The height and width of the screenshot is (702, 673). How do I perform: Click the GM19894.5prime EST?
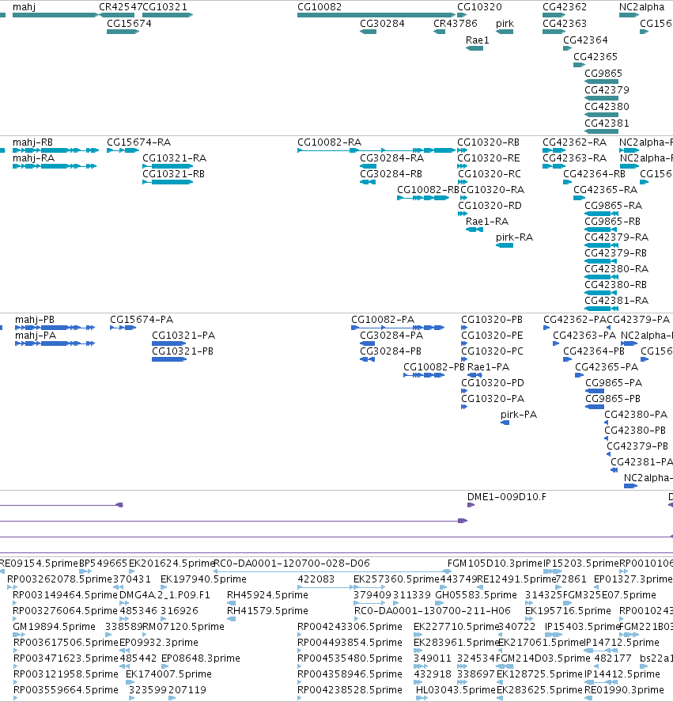click(19, 635)
